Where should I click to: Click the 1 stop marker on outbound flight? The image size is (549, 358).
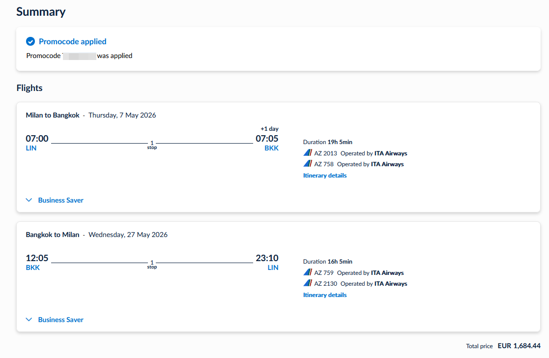(x=152, y=145)
